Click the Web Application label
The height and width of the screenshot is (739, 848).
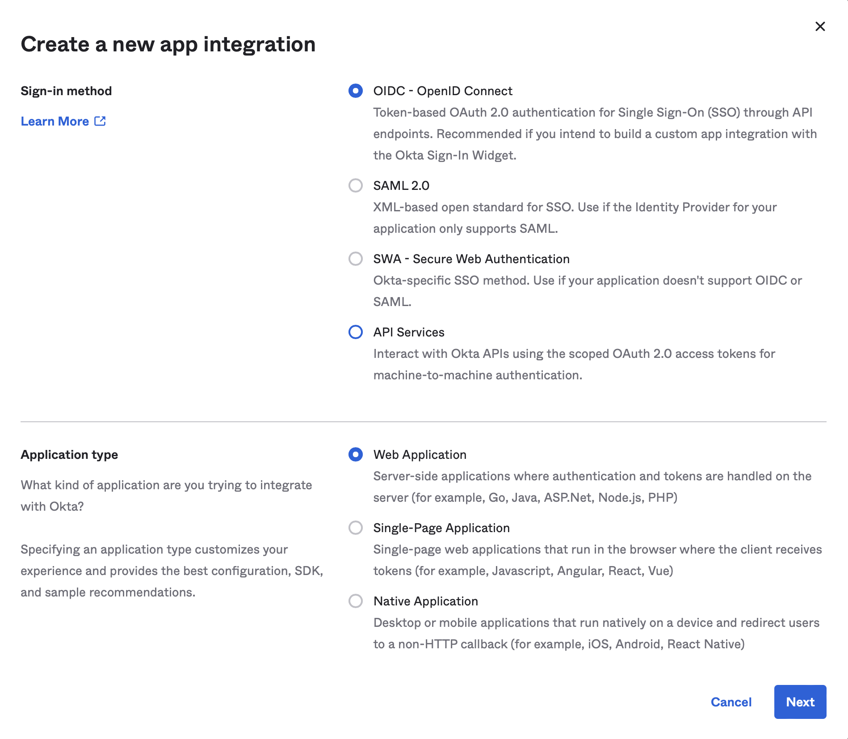tap(420, 454)
